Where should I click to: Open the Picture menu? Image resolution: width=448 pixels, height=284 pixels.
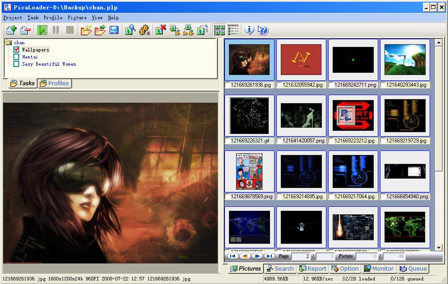point(77,18)
